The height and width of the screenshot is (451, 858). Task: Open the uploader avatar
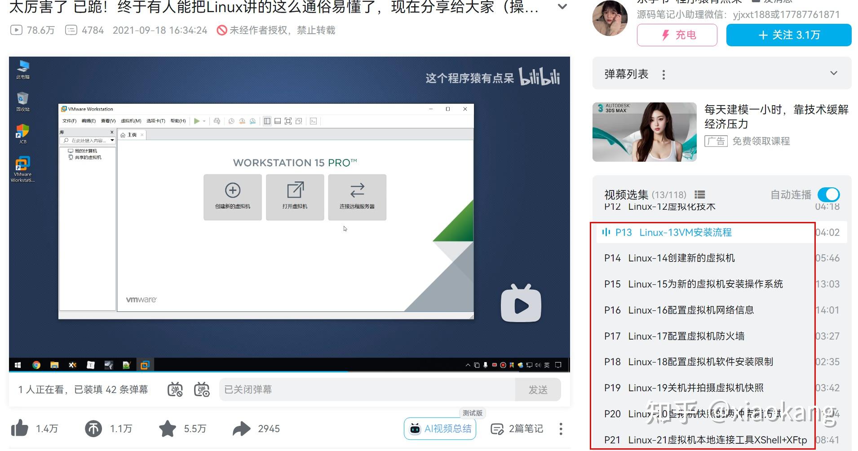click(610, 18)
